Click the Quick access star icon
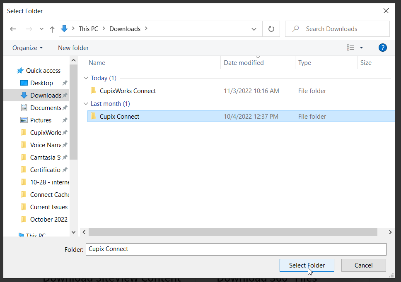The width and height of the screenshot is (401, 282). pos(20,71)
